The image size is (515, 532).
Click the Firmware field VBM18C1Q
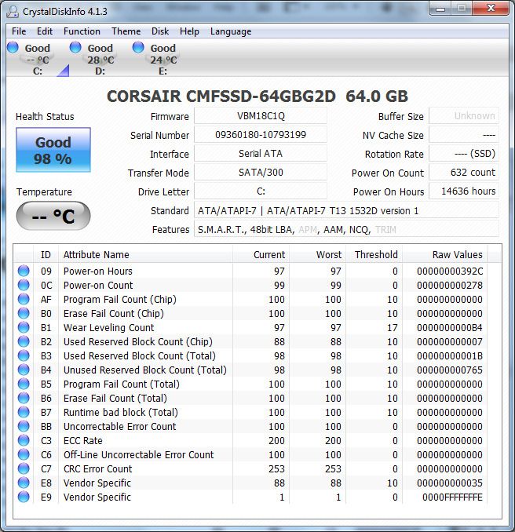(x=261, y=116)
